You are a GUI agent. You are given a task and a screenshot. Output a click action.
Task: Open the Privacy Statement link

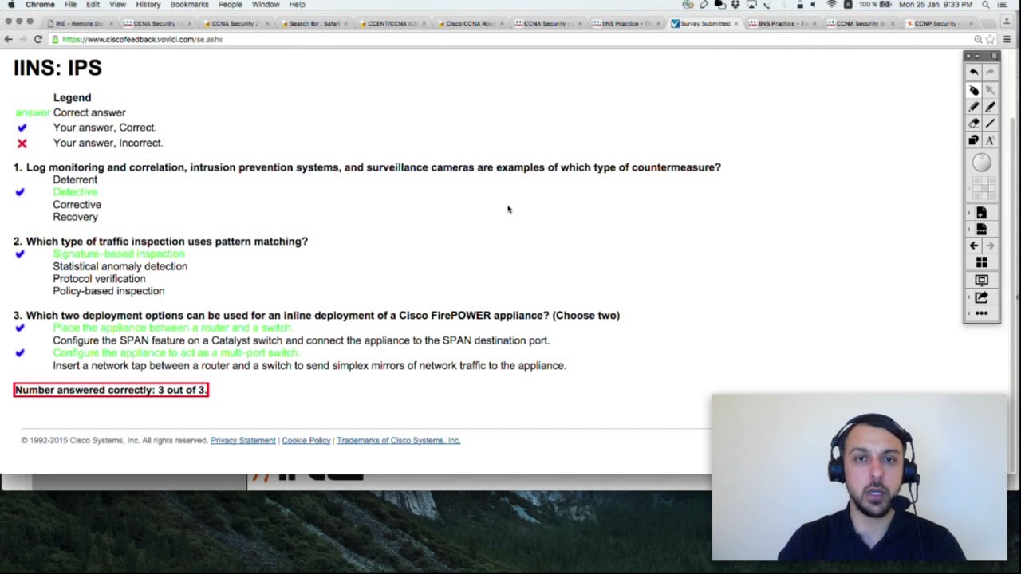pyautogui.click(x=242, y=440)
